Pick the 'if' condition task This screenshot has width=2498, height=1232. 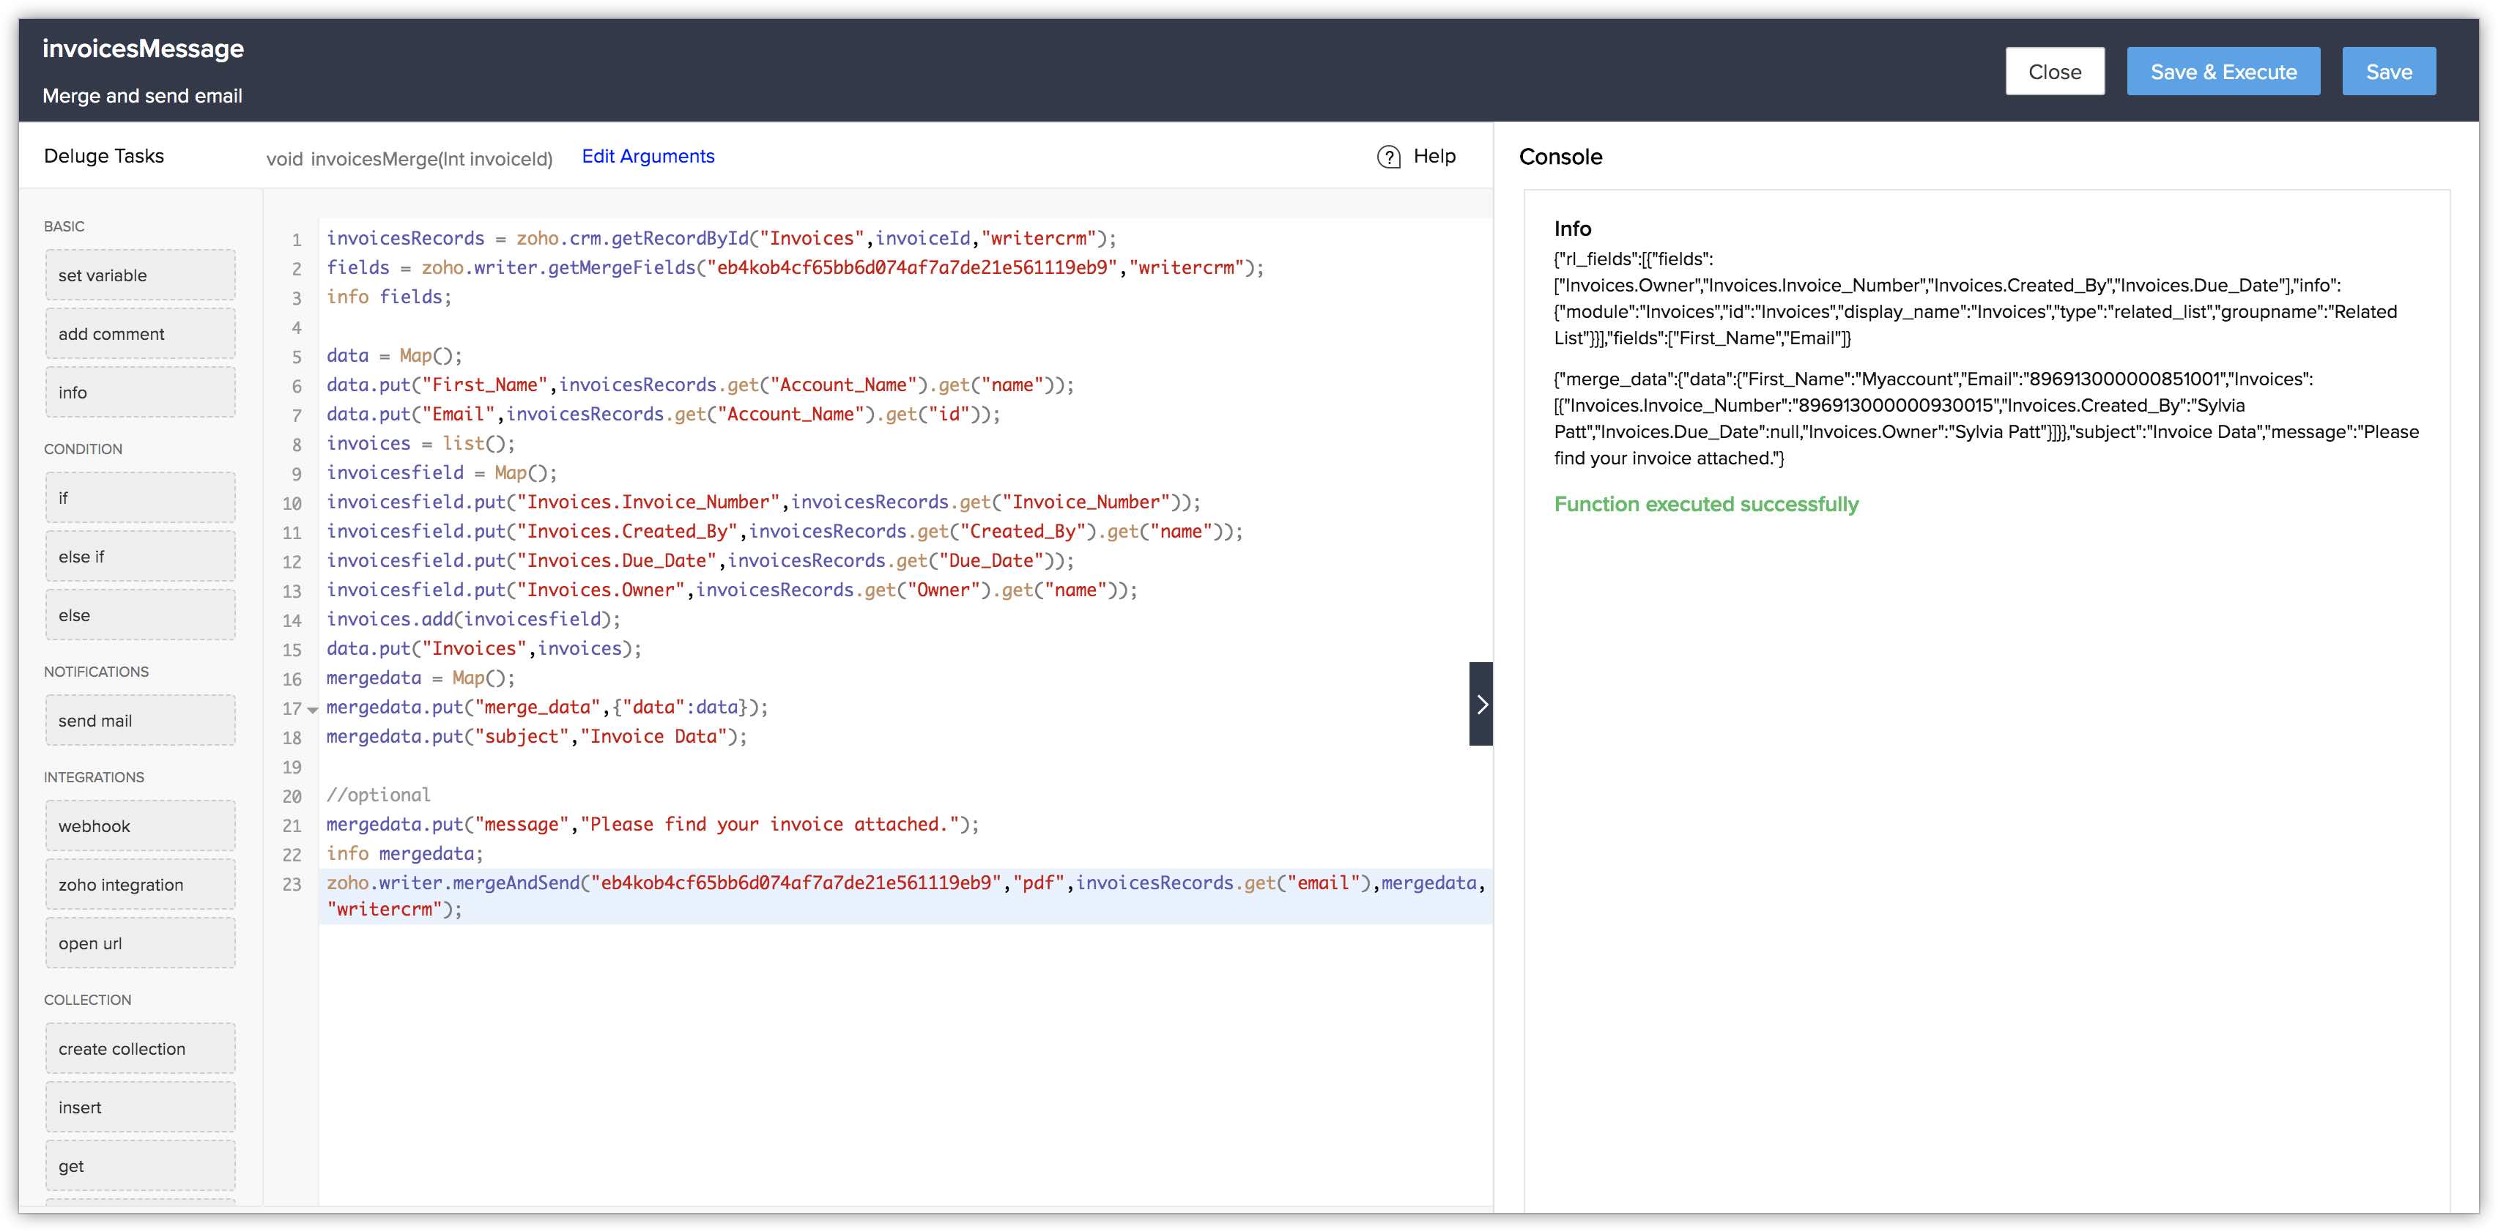pos(141,498)
